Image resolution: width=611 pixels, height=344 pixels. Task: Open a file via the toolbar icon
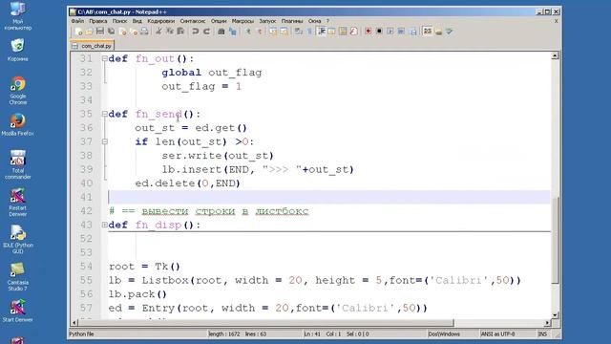click(89, 32)
